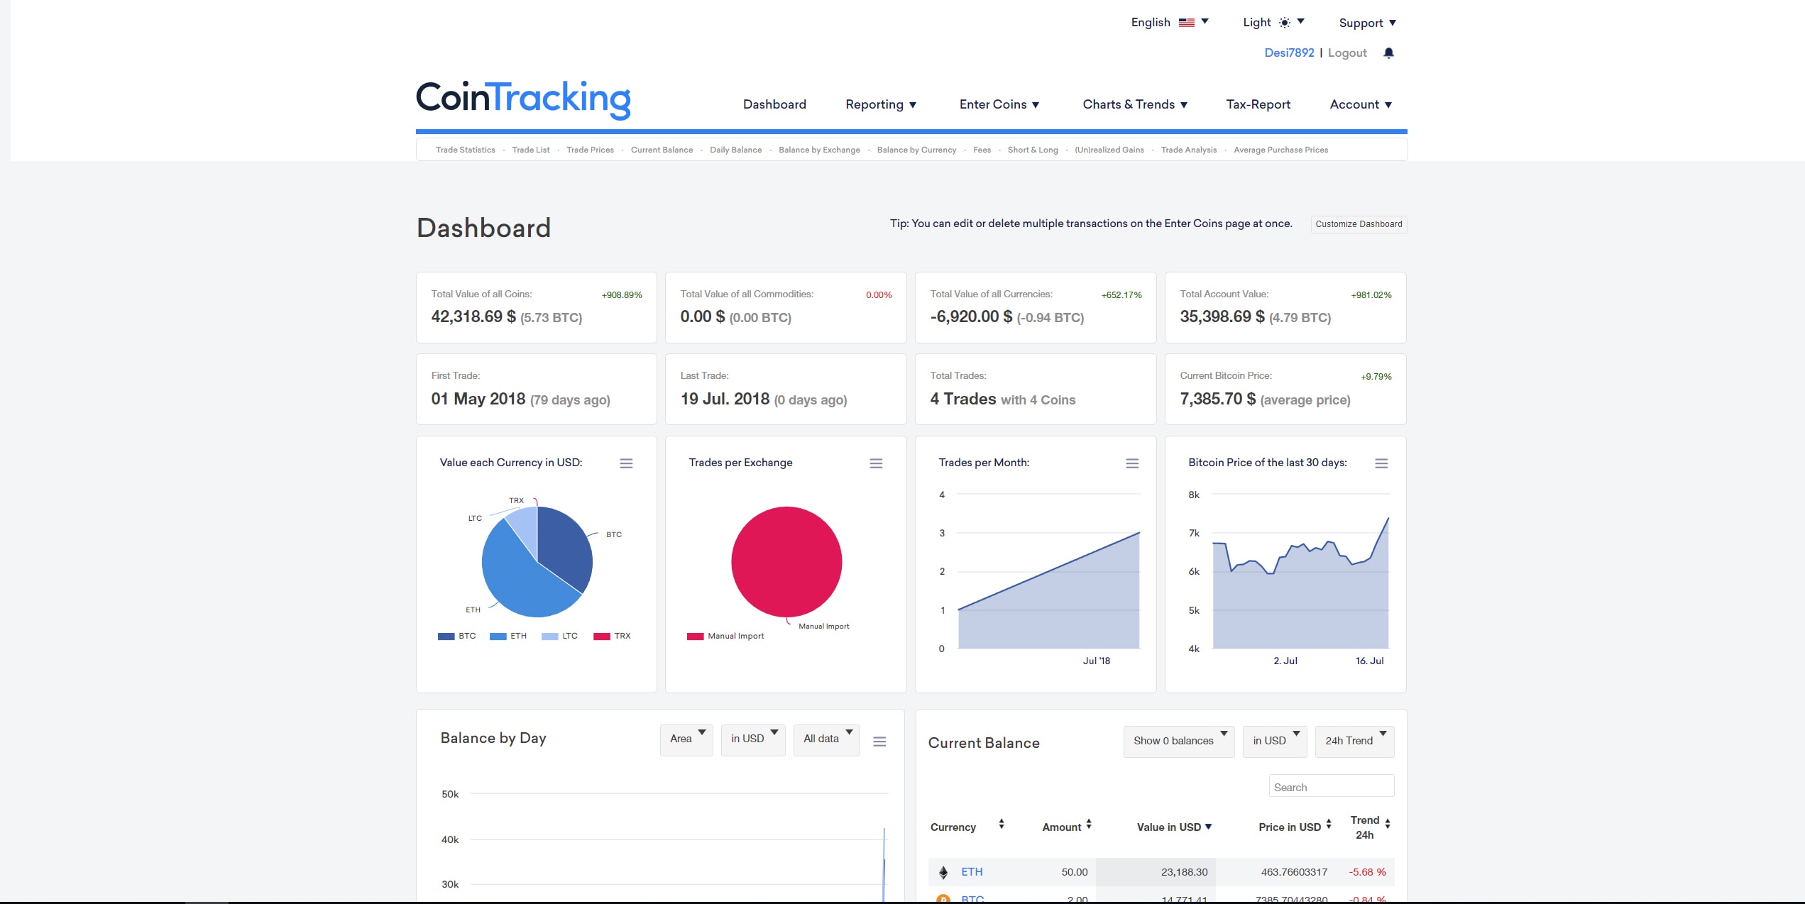
Task: Open the Balance by Day chart menu
Action: coord(879,742)
